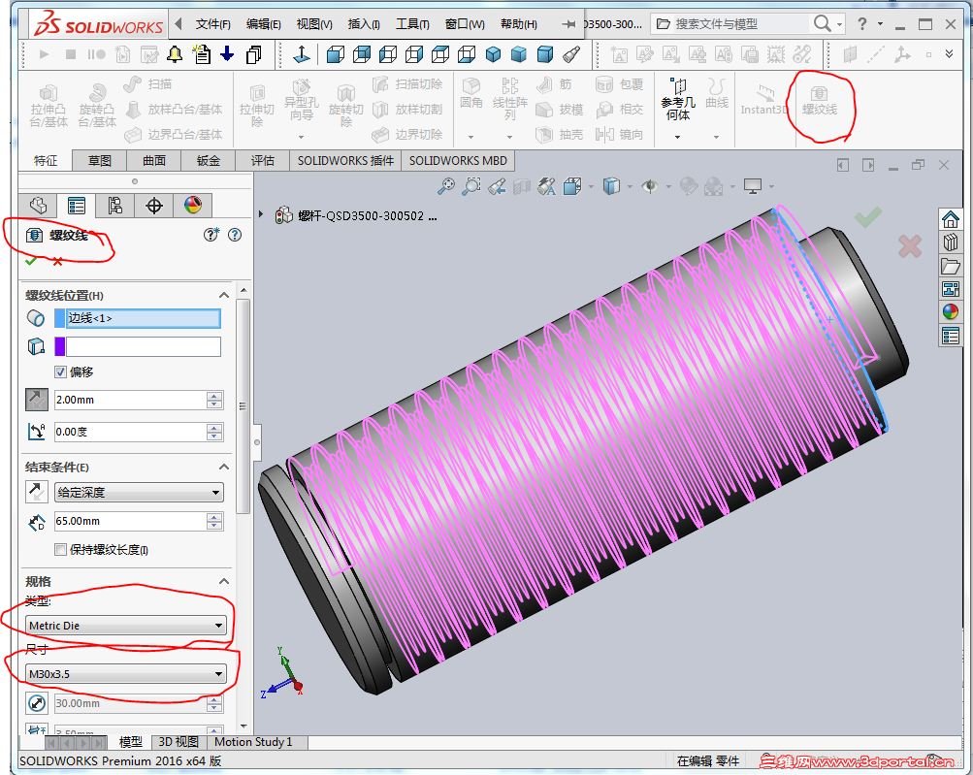The width and height of the screenshot is (973, 775).
Task: Select the 异型孔向导 hole wizard tool
Action: click(301, 99)
